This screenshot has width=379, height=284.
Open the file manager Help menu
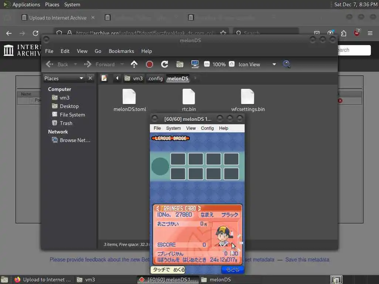coord(147,51)
